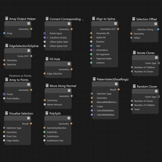Open the PolySplit node hamburger menu

tap(69, 118)
